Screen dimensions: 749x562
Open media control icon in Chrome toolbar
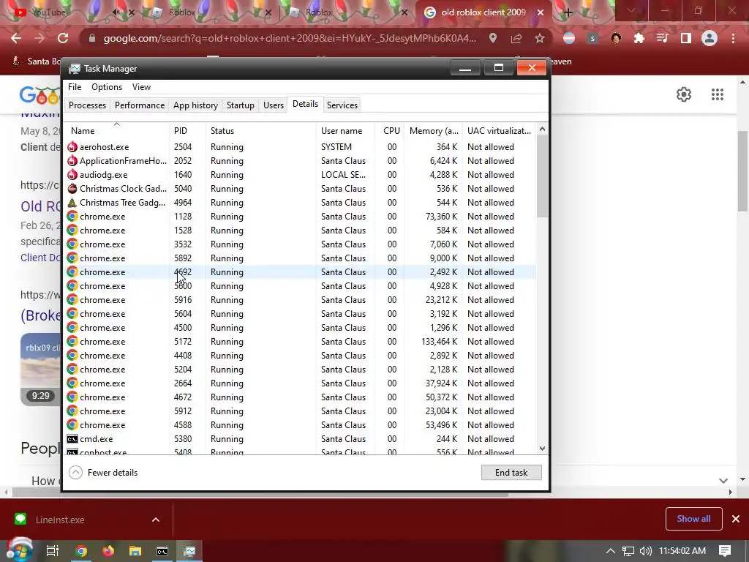click(663, 38)
